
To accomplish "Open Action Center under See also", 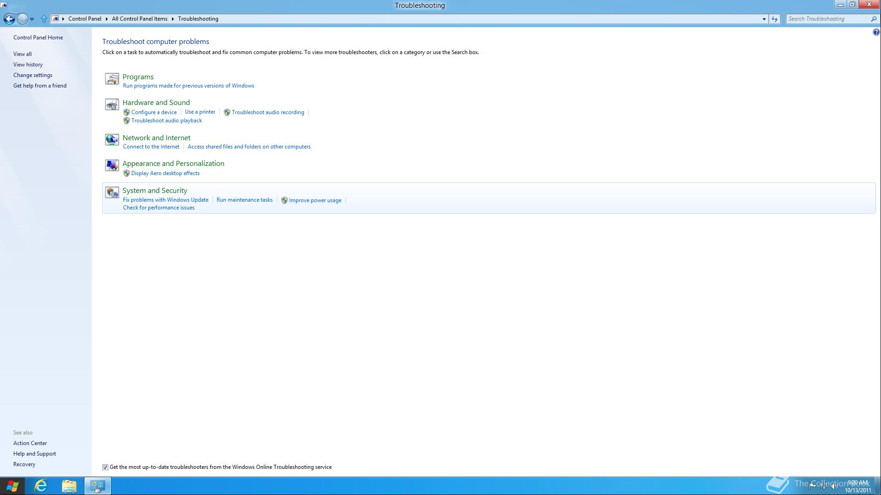I will [x=30, y=443].
